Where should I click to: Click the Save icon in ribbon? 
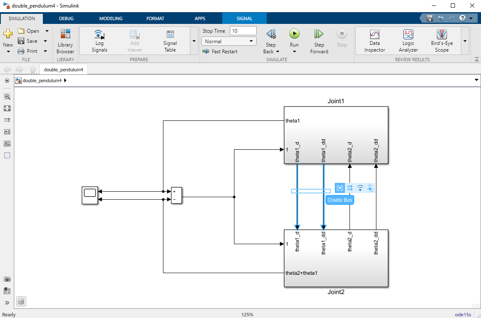21,41
